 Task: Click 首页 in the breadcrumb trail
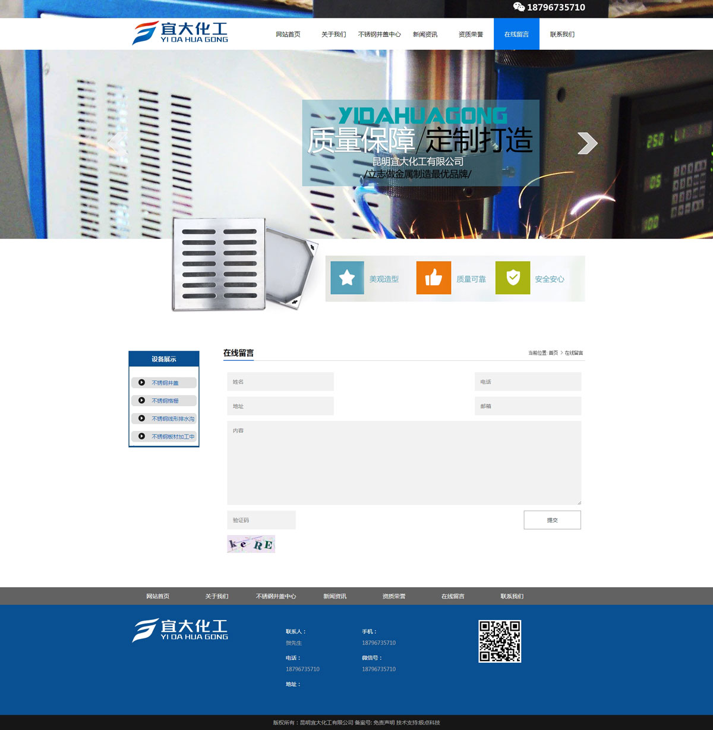[x=553, y=353]
